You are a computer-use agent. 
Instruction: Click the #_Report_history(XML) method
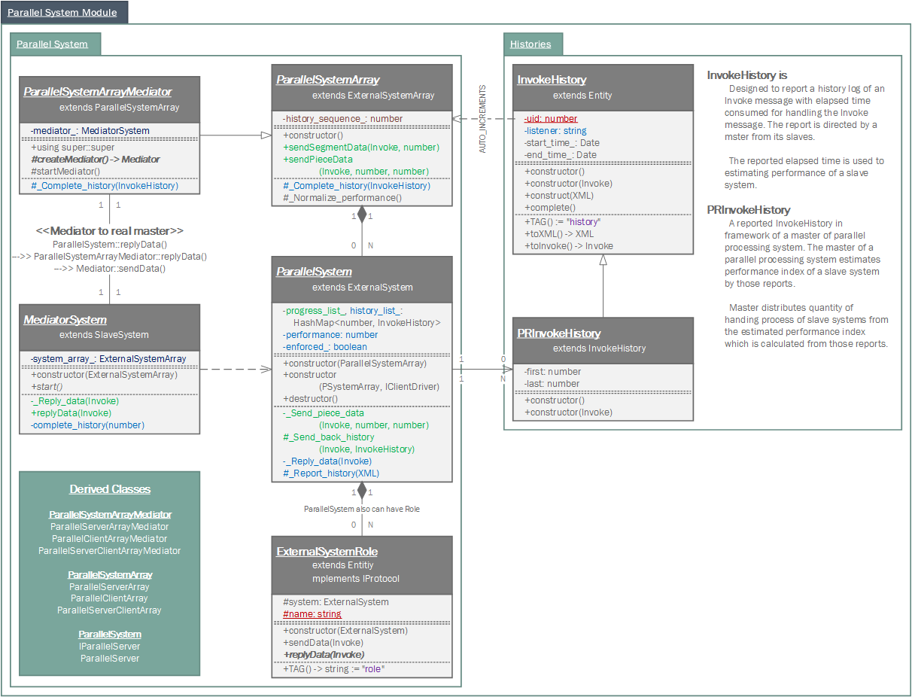(x=331, y=473)
